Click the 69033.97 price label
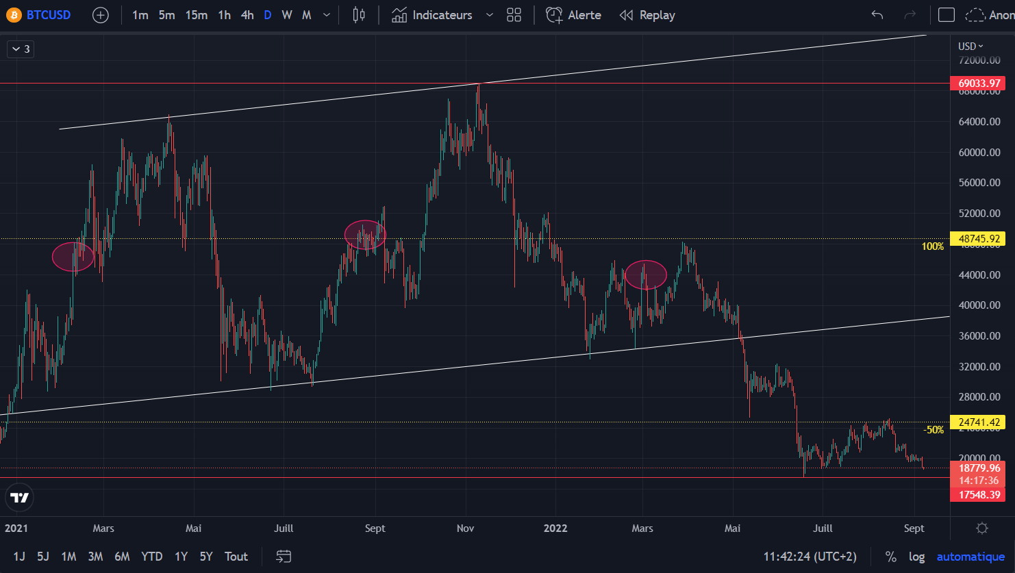The width and height of the screenshot is (1015, 573). coord(979,84)
